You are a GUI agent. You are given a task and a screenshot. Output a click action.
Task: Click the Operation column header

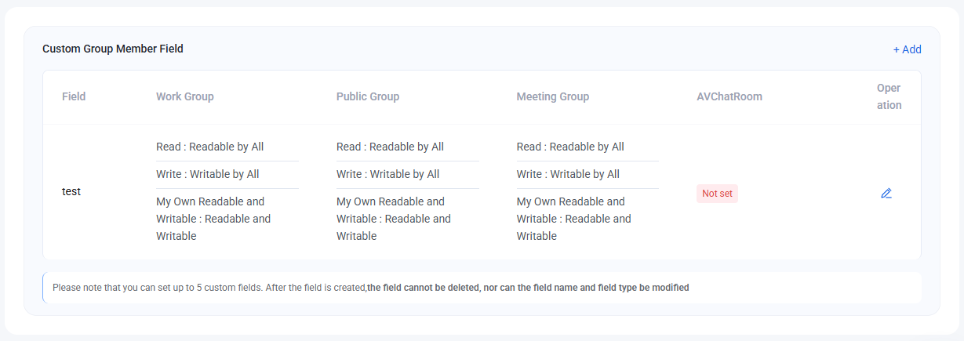[x=889, y=96]
